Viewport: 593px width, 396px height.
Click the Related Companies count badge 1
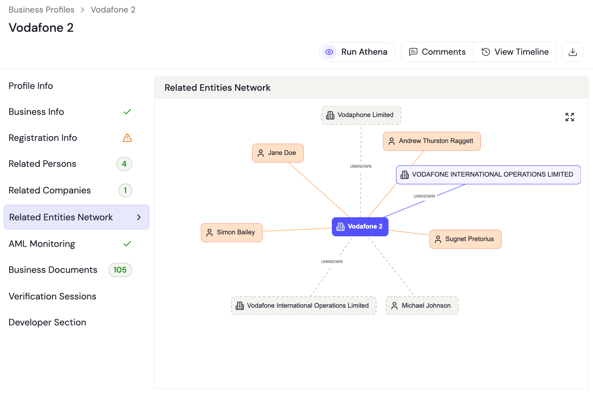(125, 190)
